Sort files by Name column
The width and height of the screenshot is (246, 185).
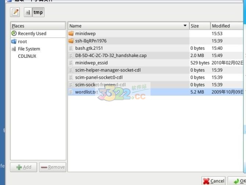pos(129,26)
